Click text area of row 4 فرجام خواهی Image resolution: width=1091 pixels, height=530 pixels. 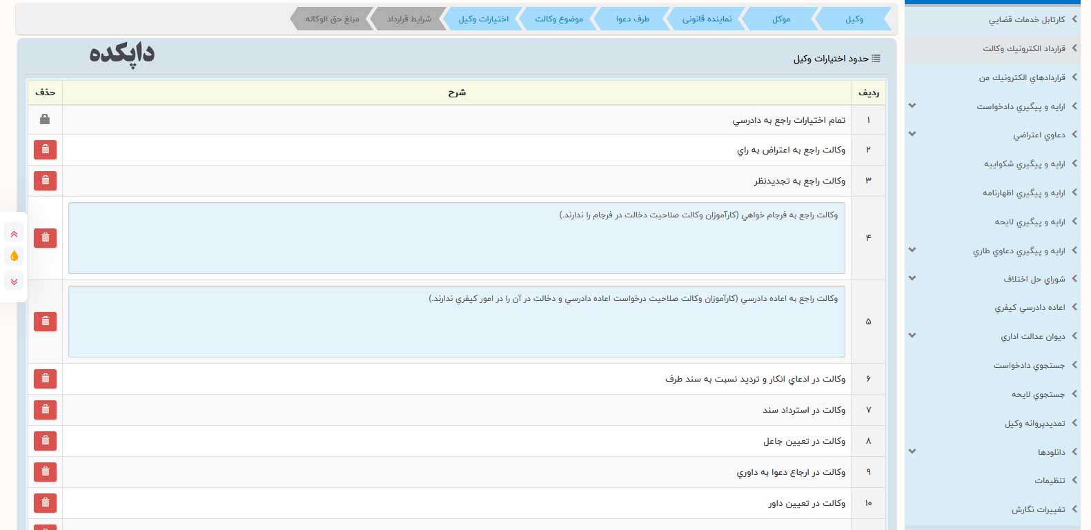pyautogui.click(x=457, y=238)
